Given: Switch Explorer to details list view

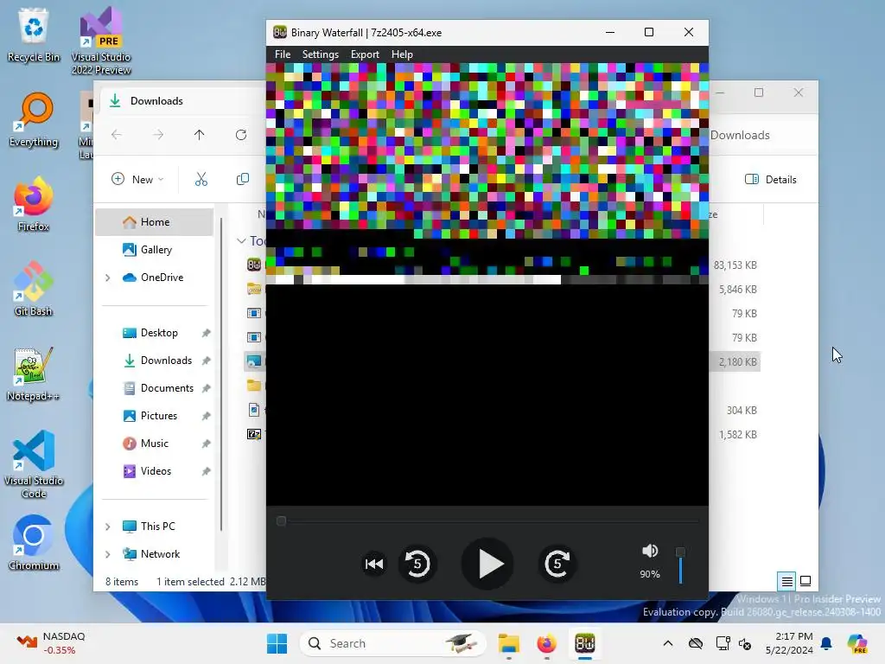Looking at the screenshot, I should 786,581.
